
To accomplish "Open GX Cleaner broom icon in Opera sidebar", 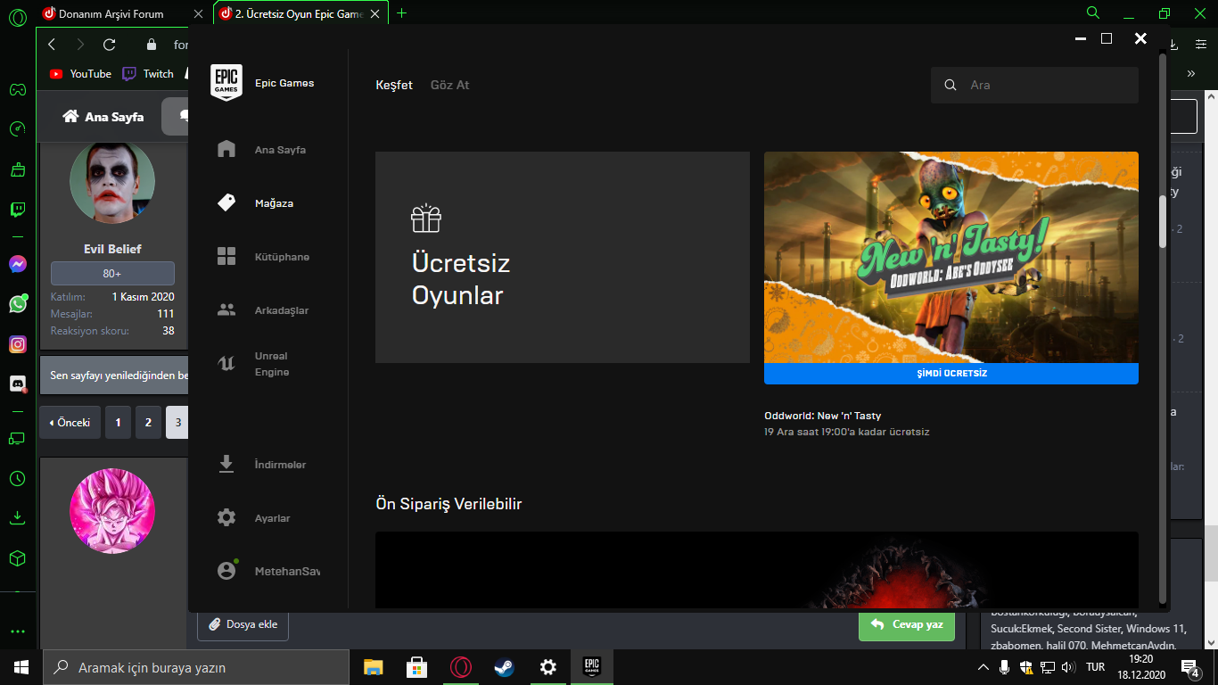I will click(18, 169).
